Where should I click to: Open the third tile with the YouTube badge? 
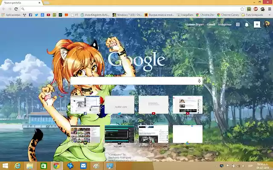tap(154, 105)
